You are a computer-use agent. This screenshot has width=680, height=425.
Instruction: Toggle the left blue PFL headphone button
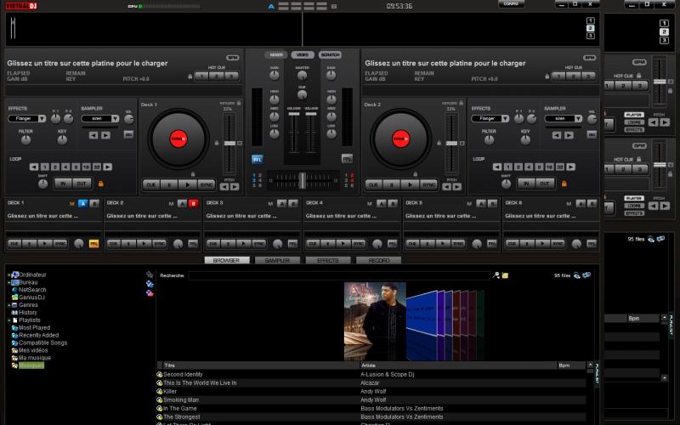pos(258,158)
